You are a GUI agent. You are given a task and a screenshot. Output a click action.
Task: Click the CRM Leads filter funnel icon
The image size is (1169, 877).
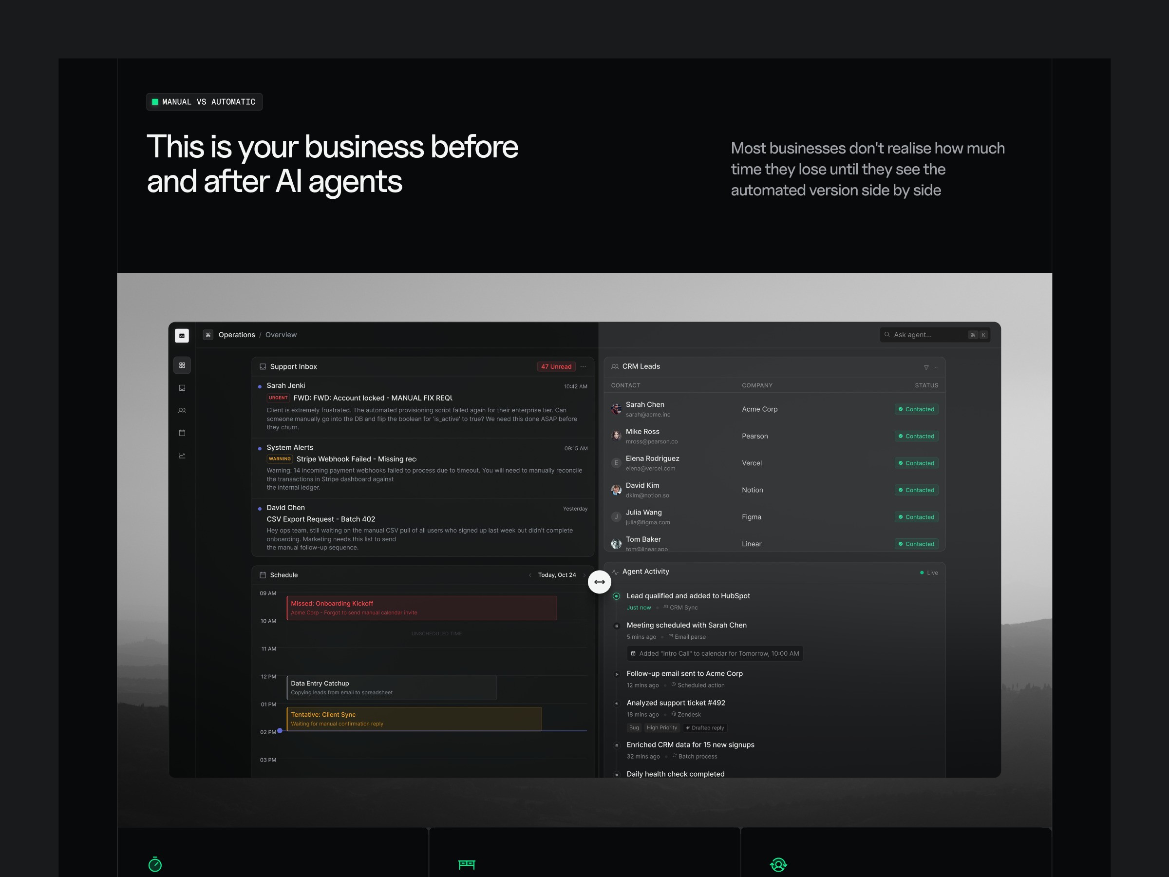926,367
